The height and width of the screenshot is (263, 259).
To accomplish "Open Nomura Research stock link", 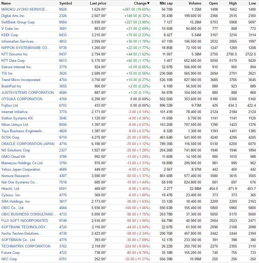I will click(17, 176).
